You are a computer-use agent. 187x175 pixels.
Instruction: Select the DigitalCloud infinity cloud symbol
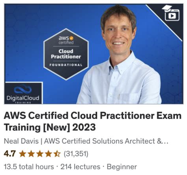23,89
